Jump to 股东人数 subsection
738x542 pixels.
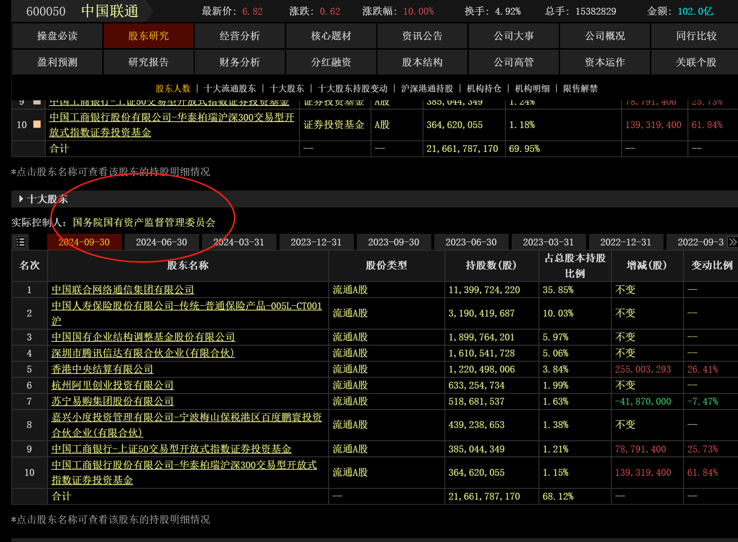tap(173, 89)
